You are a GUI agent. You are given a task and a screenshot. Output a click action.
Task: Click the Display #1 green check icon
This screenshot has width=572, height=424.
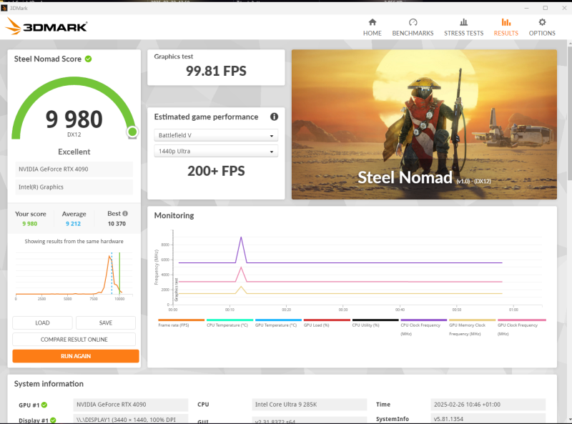coord(53,420)
